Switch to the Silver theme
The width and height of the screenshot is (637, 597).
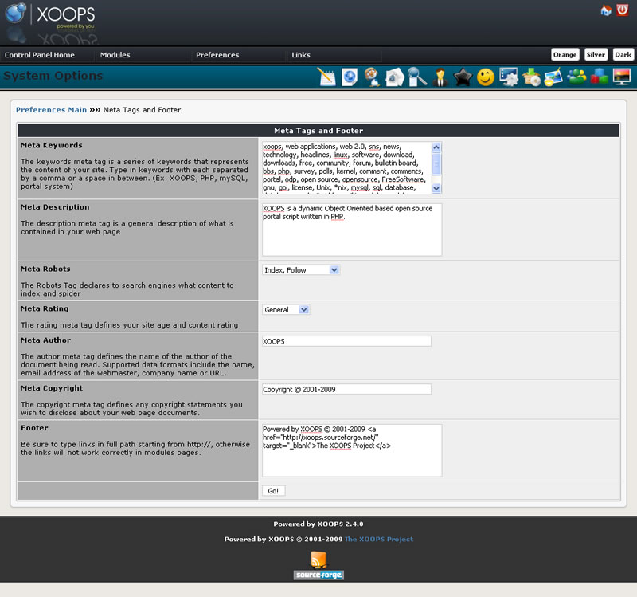point(596,54)
